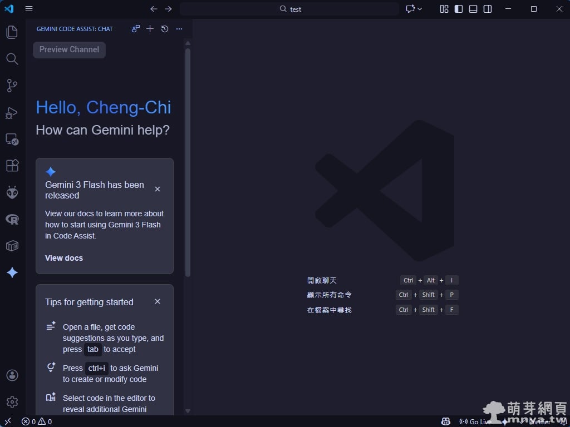Open the View docs link
Image resolution: width=570 pixels, height=427 pixels.
[64, 258]
